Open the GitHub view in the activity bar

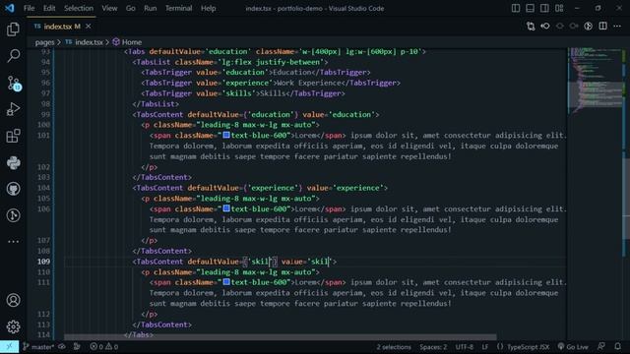[x=13, y=189]
